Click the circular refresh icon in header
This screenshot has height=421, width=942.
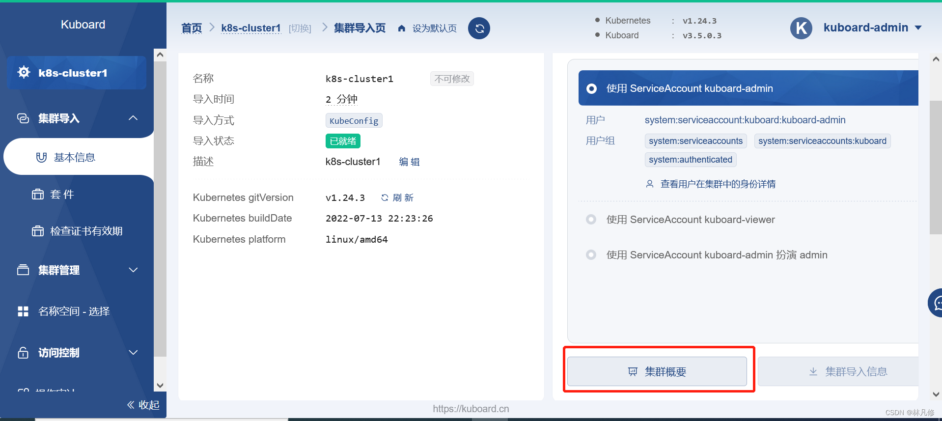pyautogui.click(x=479, y=28)
